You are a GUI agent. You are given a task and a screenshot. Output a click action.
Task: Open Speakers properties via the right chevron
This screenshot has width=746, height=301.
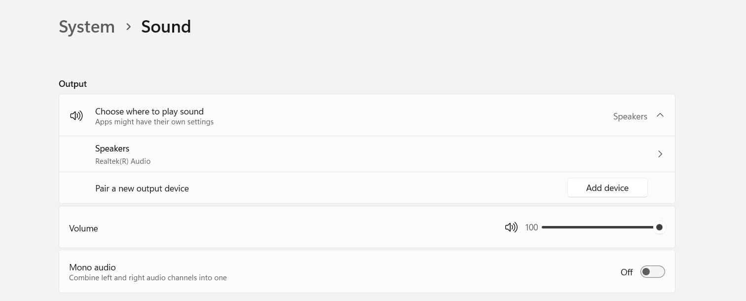click(660, 154)
